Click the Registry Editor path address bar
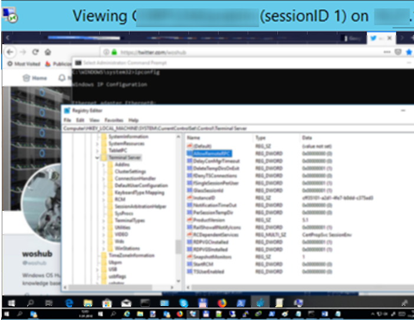Screen dimensions: 414x320 [x=238, y=128]
